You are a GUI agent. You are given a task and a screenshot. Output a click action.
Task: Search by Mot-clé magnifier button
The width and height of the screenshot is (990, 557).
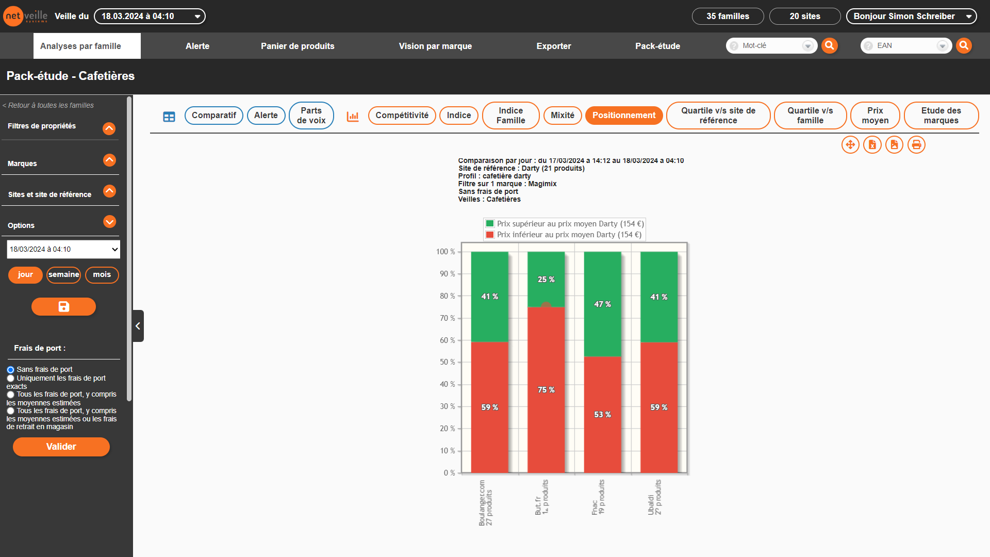(830, 45)
